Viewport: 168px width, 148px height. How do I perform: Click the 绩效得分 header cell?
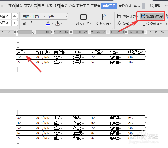(136, 52)
